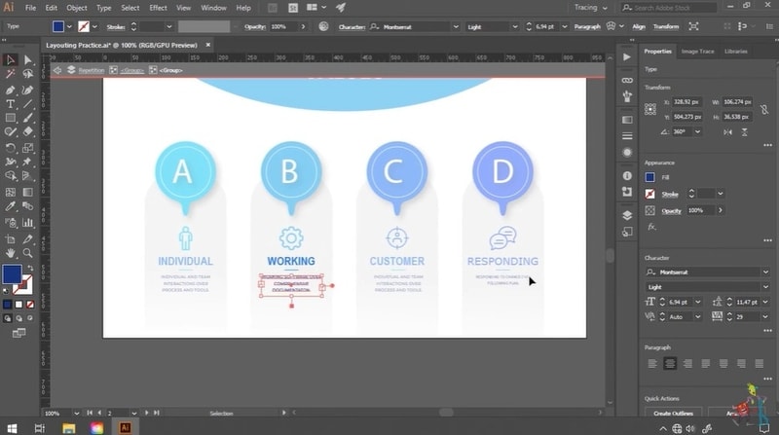Select the Pen tool
Image resolution: width=779 pixels, height=435 pixels.
(11, 89)
